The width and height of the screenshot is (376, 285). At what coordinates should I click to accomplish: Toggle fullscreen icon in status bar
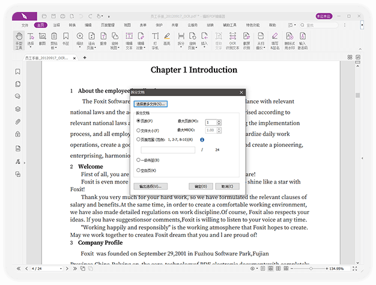tap(355, 269)
